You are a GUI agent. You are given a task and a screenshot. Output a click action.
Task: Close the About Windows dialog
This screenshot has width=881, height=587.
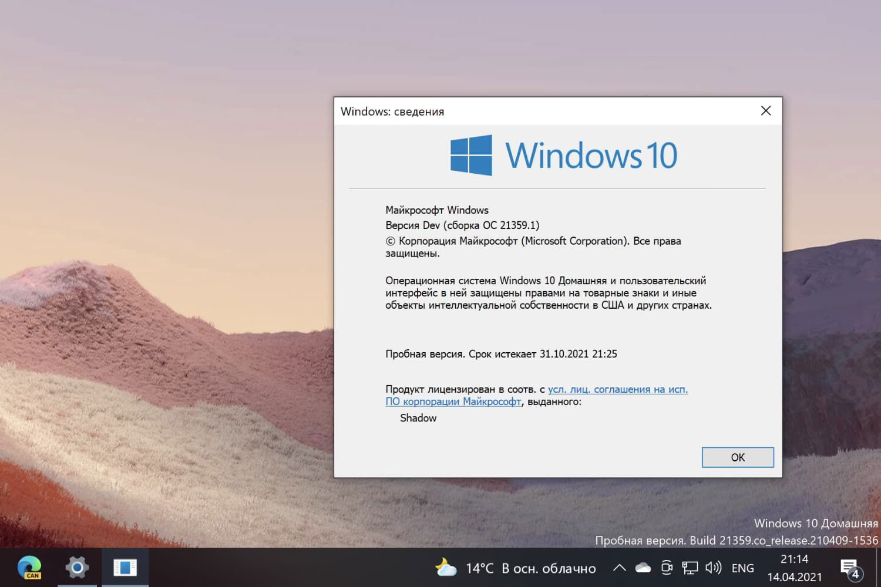(x=765, y=110)
